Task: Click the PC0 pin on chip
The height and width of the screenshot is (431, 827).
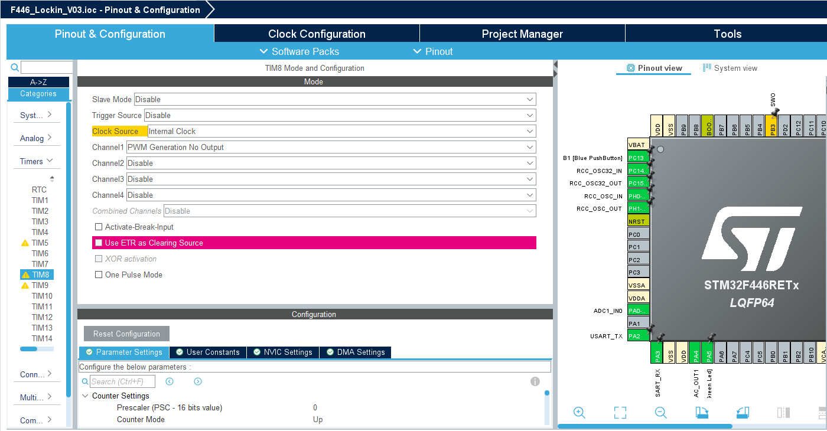Action: [638, 234]
